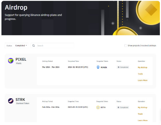The image size is (161, 125).
Task: Click the RONIN snapshot token icon
Action: coord(98,67)
